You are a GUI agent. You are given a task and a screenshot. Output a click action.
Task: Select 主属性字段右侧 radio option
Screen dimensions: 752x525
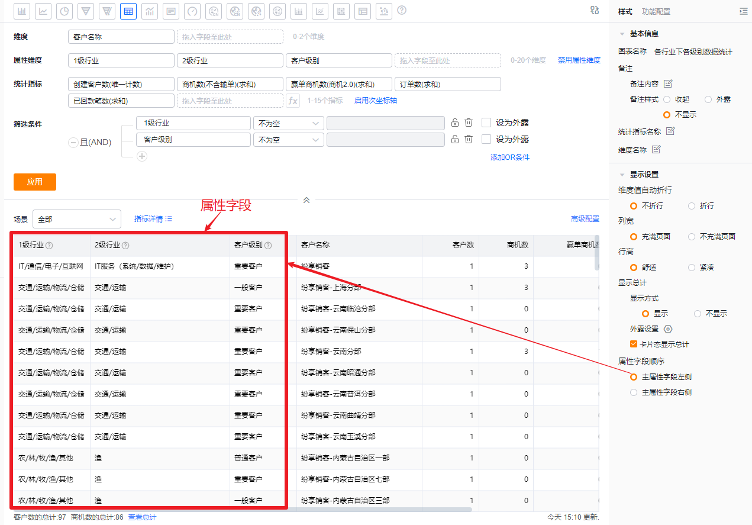click(634, 392)
